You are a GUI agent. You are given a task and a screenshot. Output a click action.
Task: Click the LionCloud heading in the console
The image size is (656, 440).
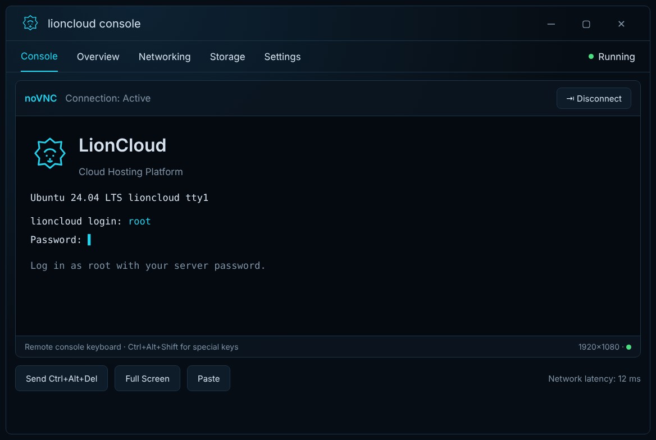tap(122, 145)
